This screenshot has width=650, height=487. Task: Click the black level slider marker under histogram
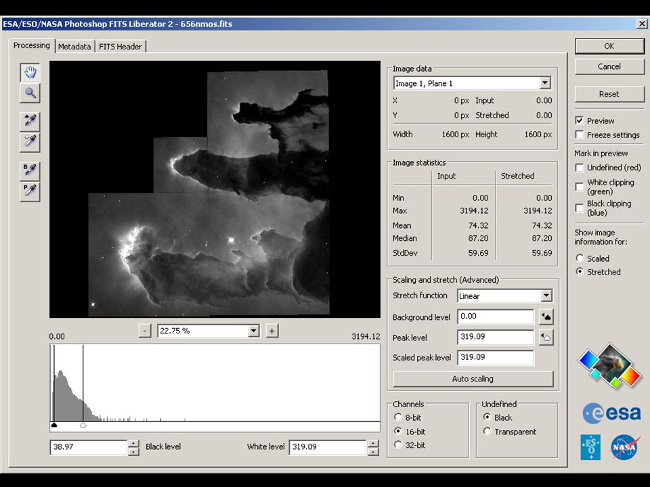tap(54, 425)
